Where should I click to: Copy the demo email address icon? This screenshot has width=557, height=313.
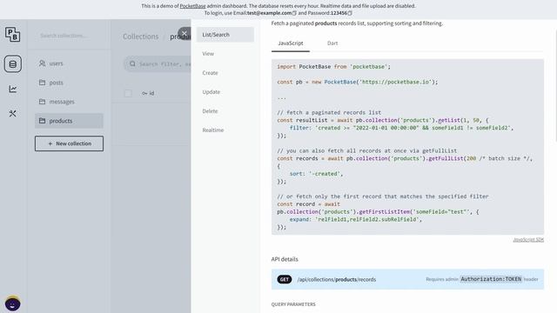point(294,13)
